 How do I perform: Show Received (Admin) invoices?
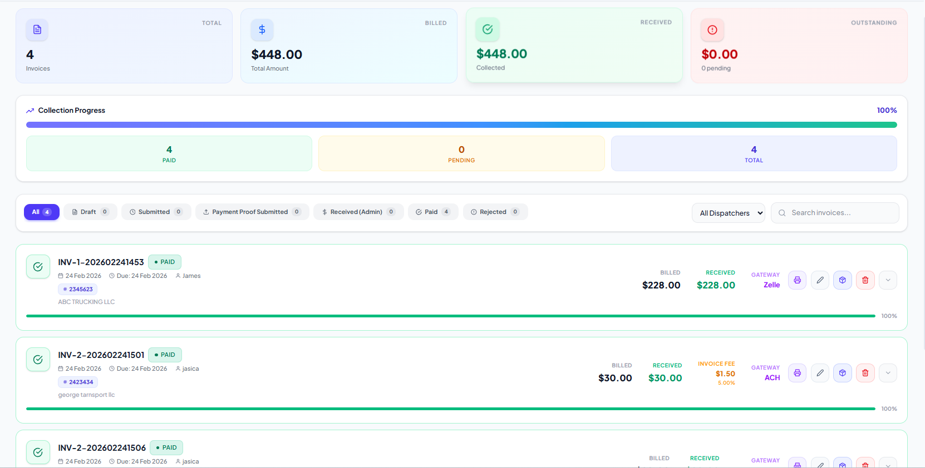pyautogui.click(x=358, y=212)
